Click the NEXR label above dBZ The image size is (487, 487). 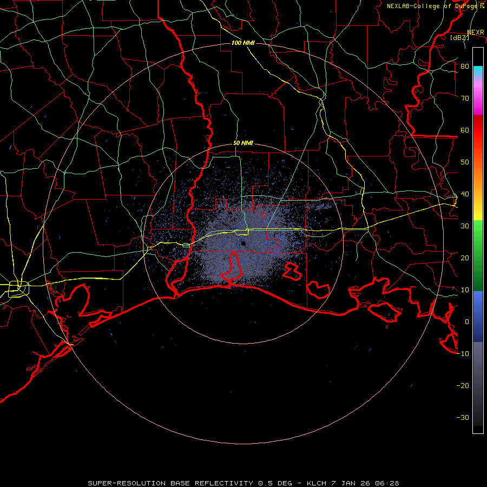tap(476, 32)
